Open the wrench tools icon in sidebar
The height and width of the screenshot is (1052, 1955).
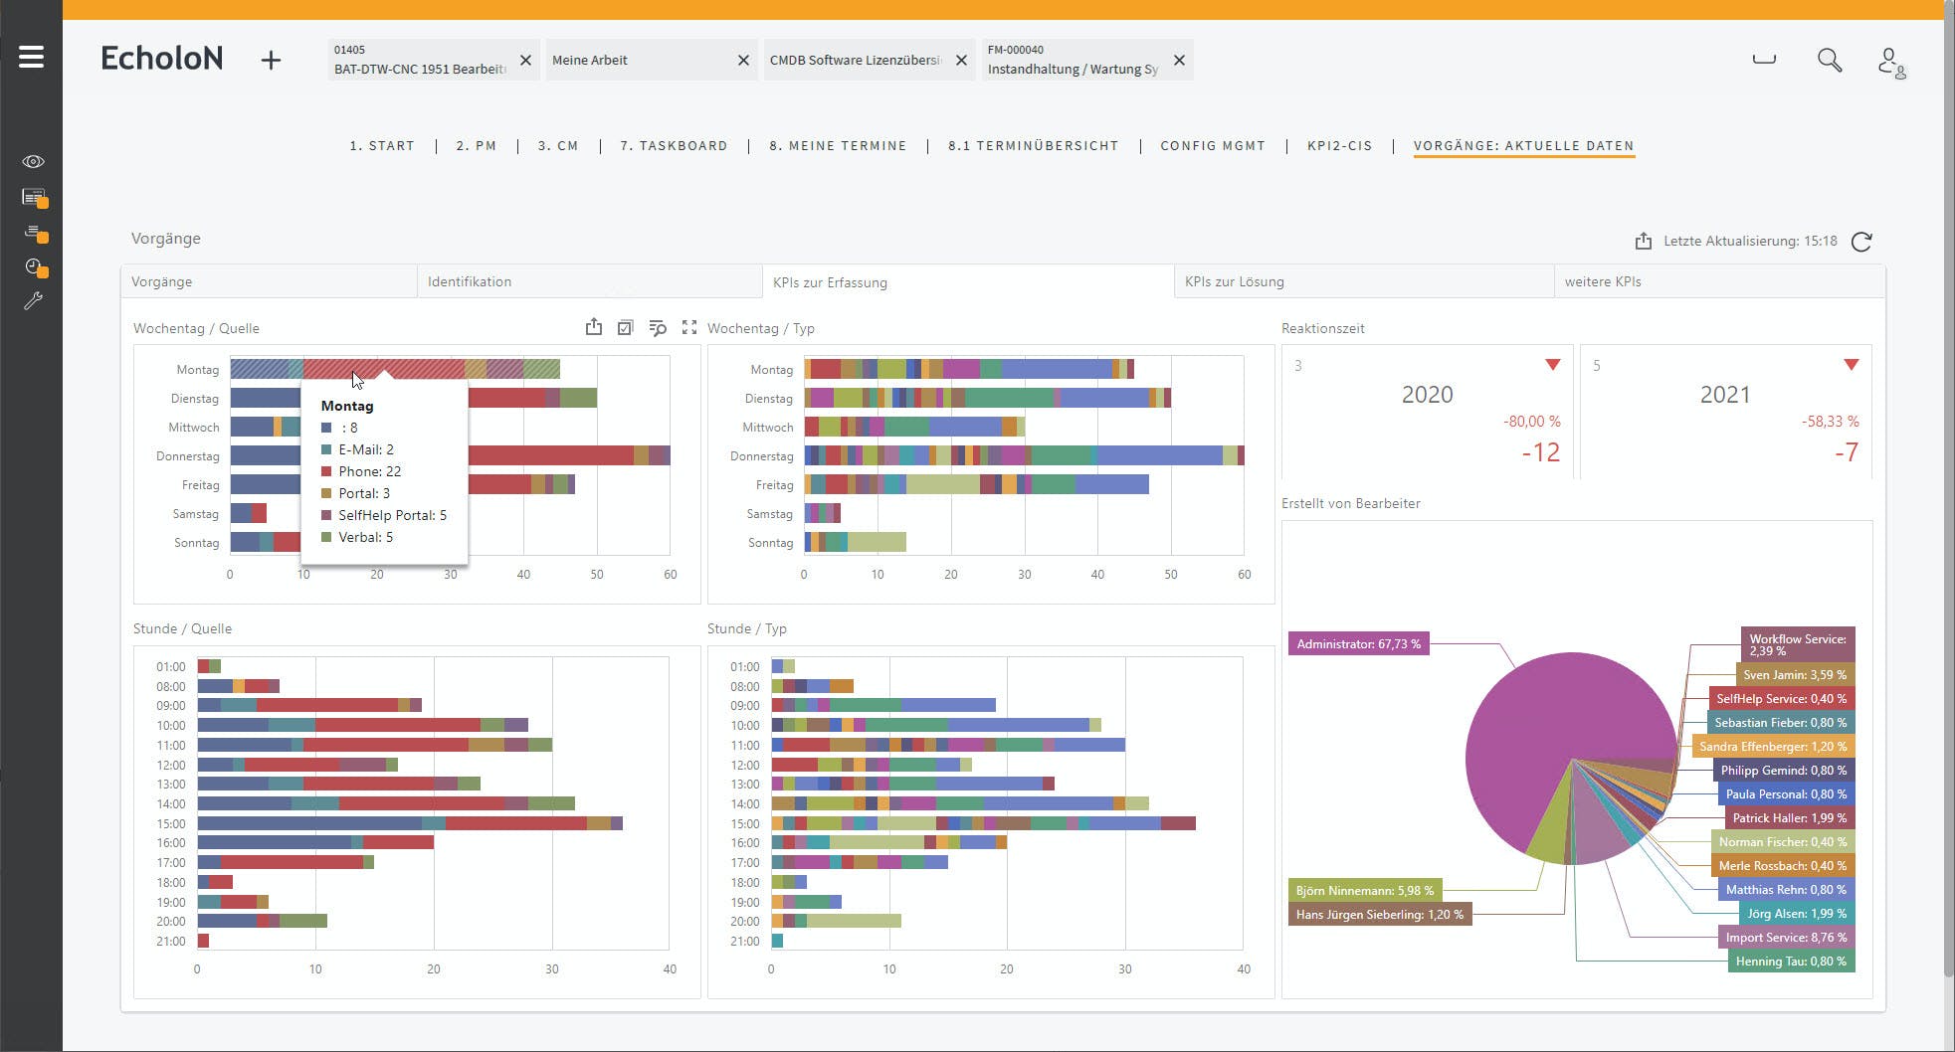(x=33, y=301)
